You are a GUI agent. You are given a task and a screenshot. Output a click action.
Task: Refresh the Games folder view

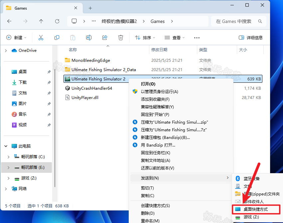pyautogui.click(x=57, y=21)
